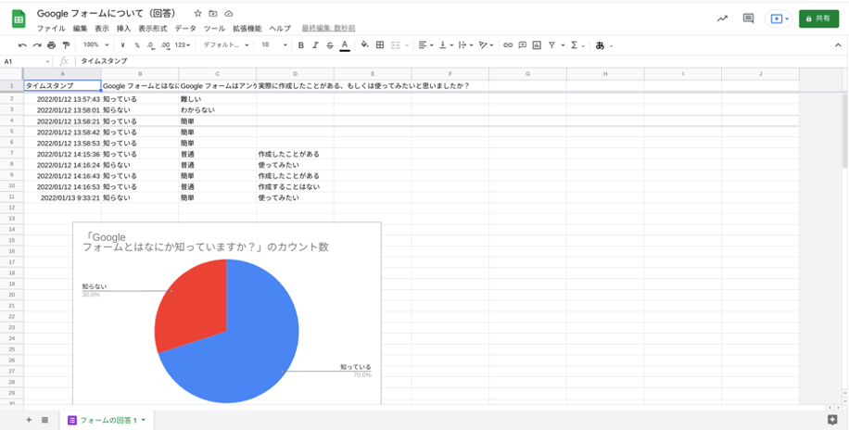Open the データ menu
This screenshot has height=430, width=849.
(x=185, y=29)
